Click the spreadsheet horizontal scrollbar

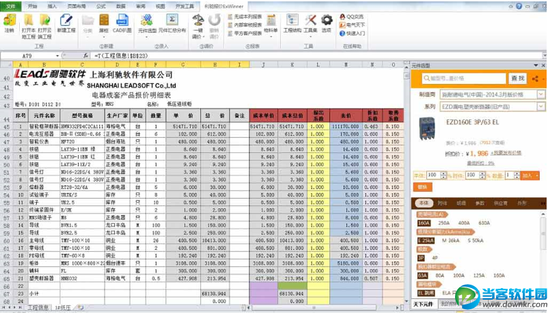314,308
